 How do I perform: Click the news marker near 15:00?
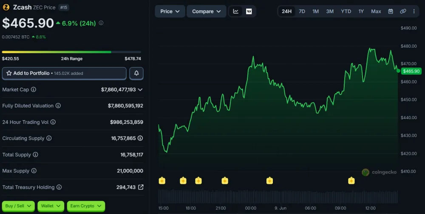click(x=162, y=180)
